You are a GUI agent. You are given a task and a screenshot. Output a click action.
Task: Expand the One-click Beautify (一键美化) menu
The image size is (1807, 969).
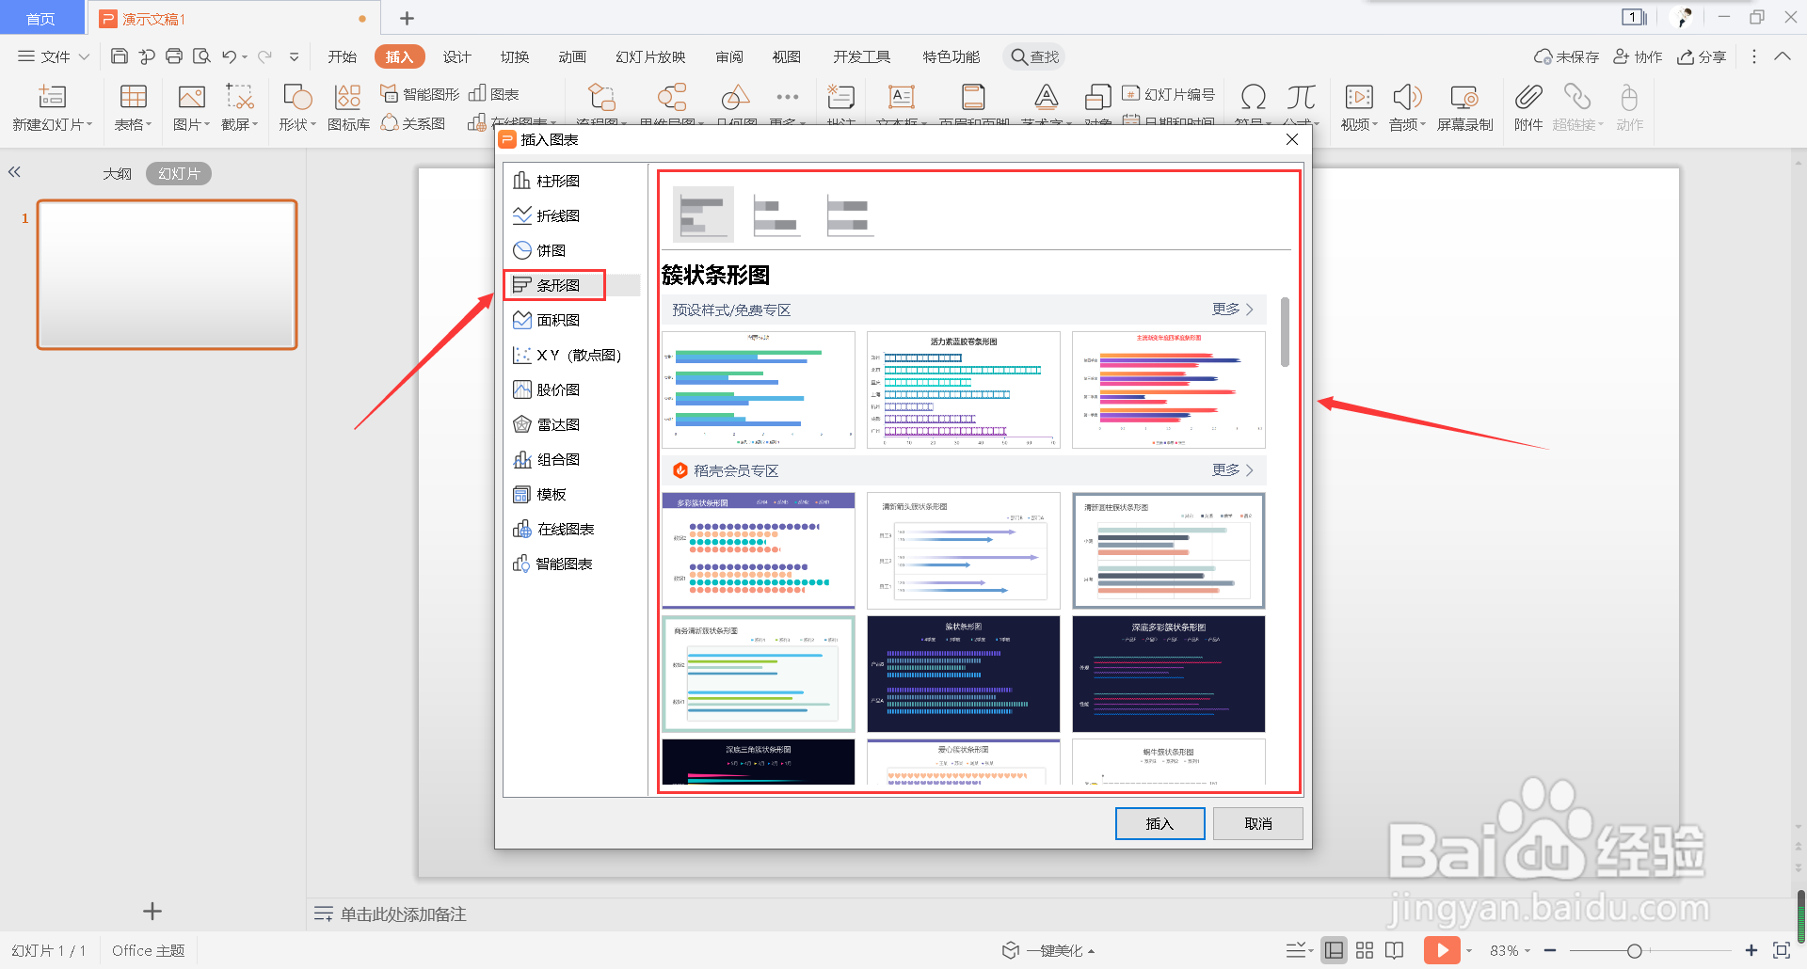(1048, 950)
